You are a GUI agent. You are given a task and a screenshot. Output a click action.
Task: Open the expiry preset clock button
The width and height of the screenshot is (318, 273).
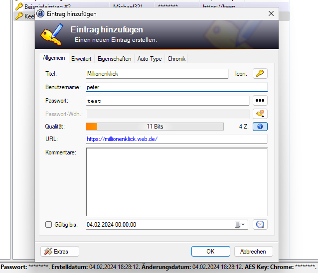click(260, 224)
